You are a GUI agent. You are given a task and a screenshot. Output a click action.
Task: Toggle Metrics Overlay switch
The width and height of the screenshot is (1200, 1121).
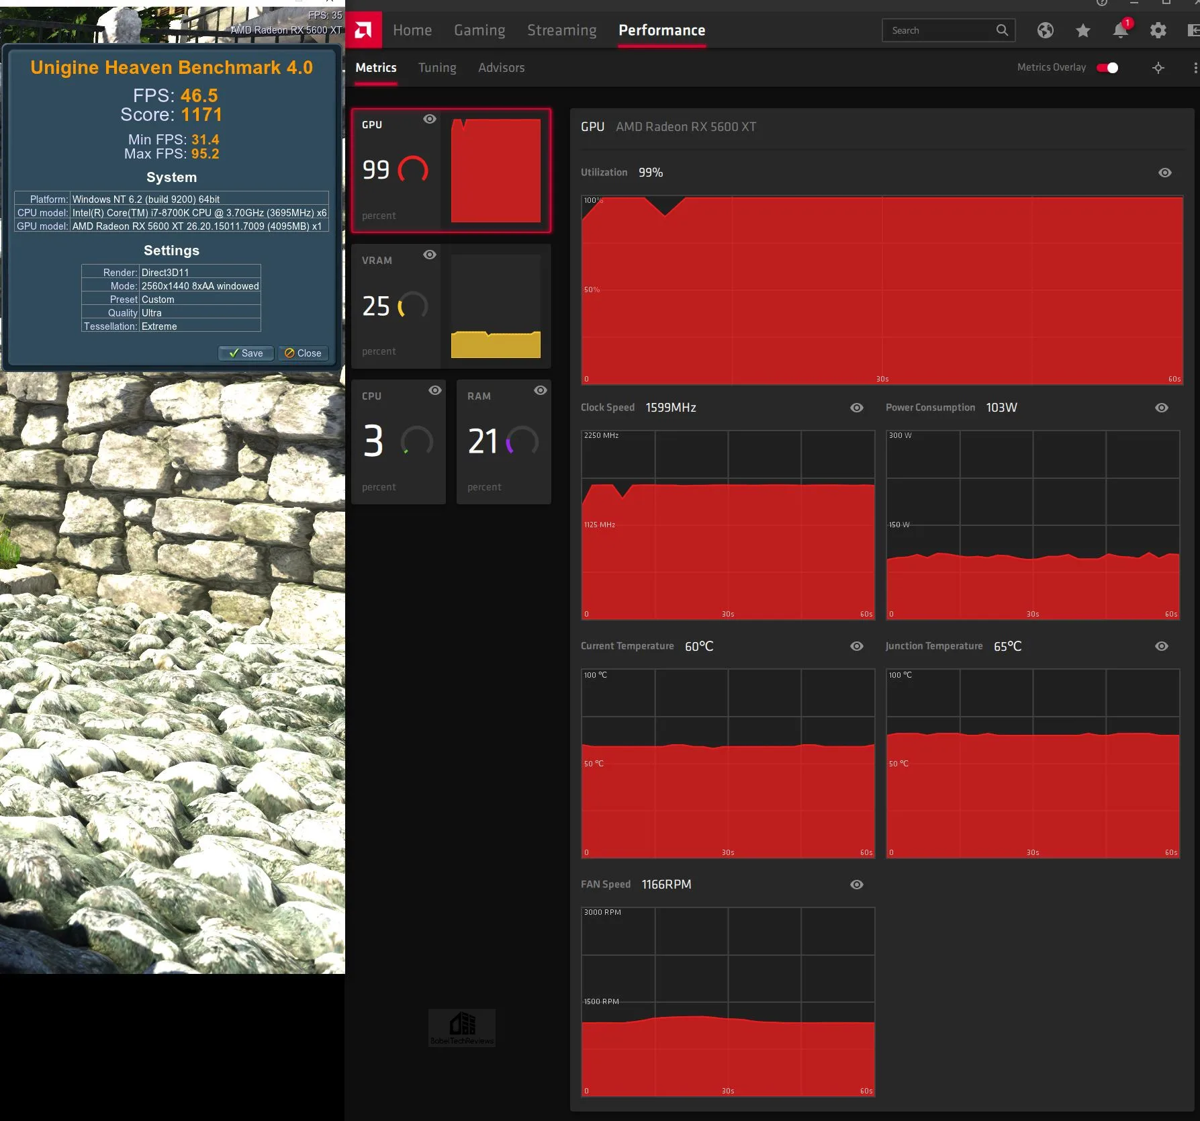pos(1107,68)
